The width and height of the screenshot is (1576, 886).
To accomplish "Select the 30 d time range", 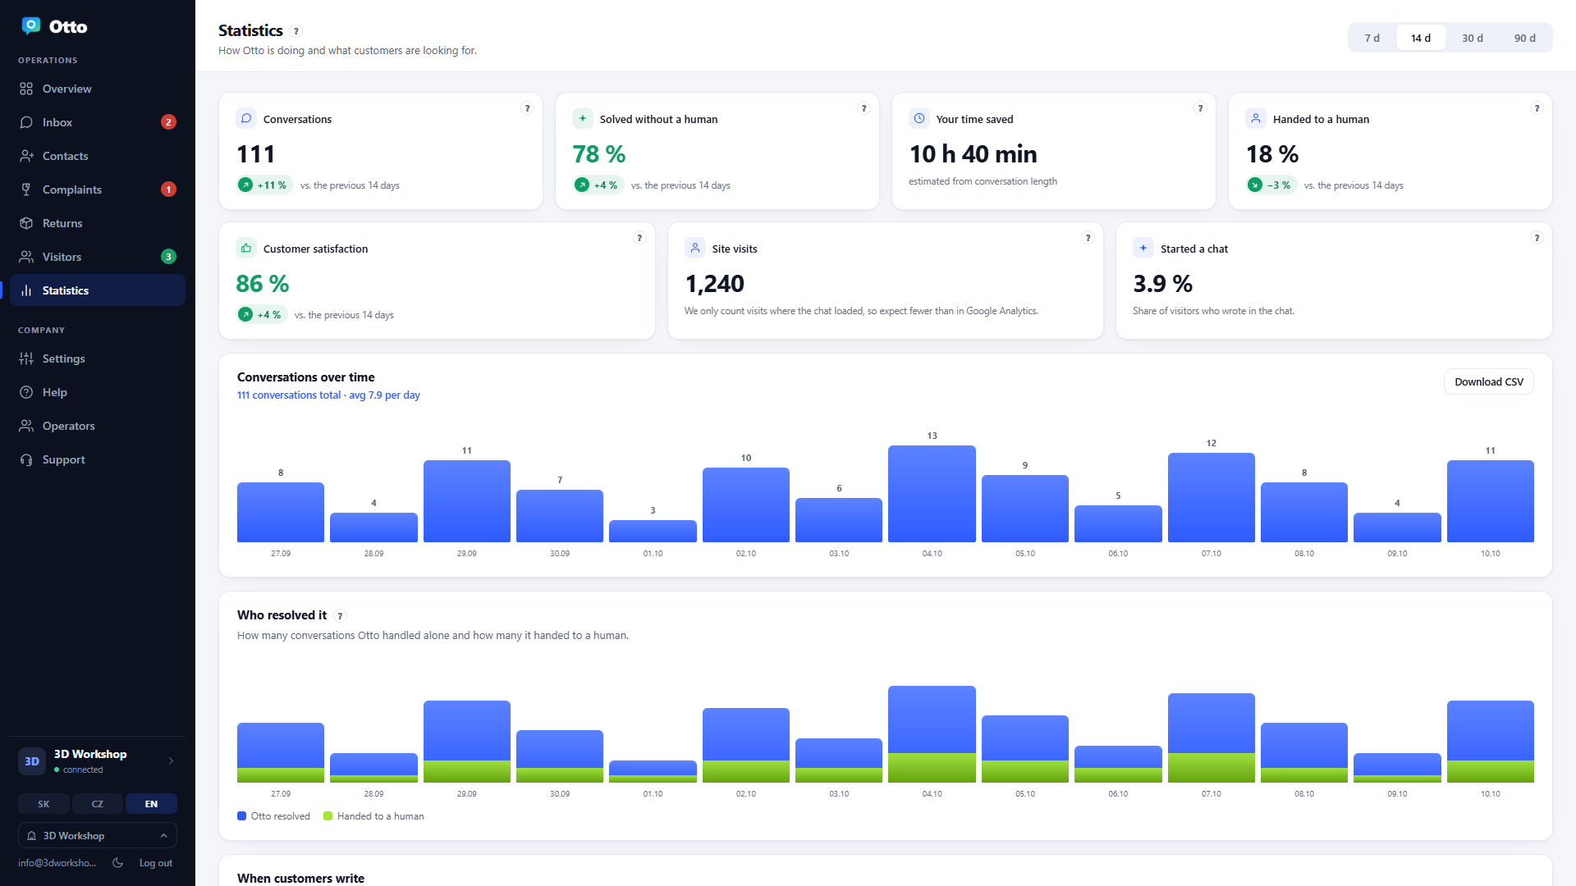I will click(1473, 38).
